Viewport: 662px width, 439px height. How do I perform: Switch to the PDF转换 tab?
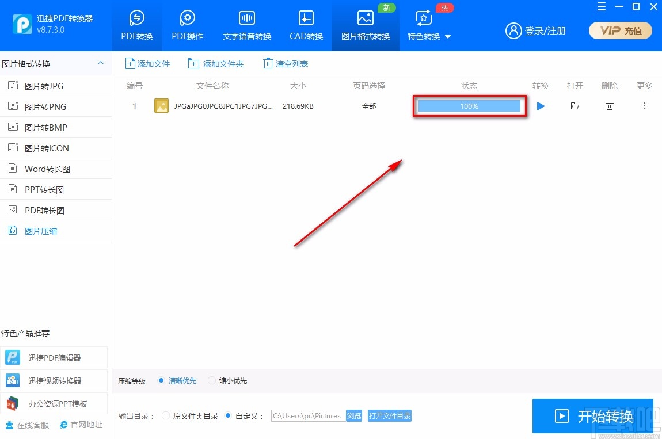[x=136, y=26]
